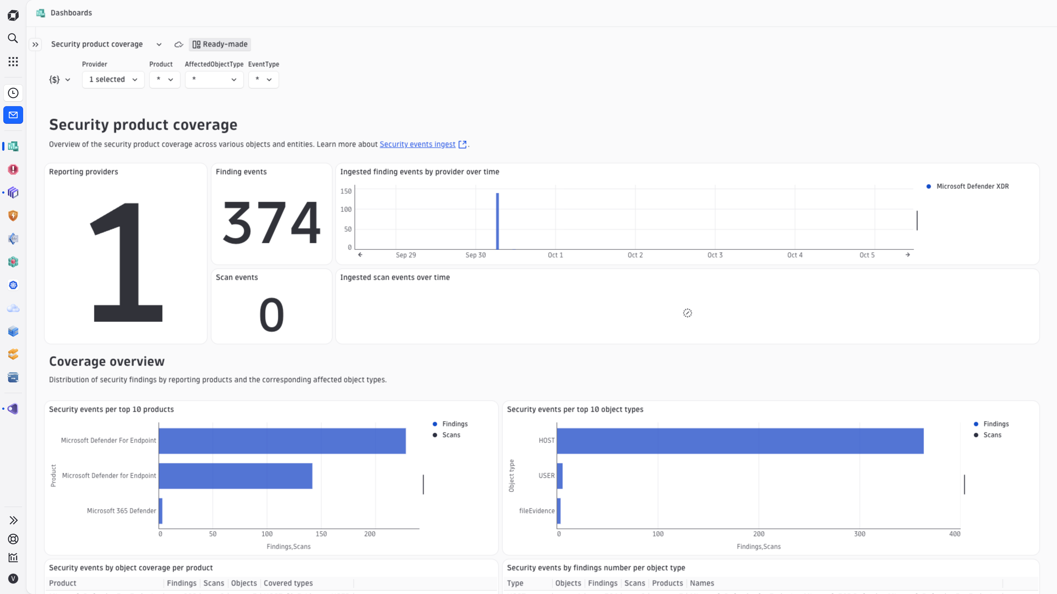Toggle Microsoft Defender XDR legend entry
1057x594 pixels.
[x=968, y=186]
